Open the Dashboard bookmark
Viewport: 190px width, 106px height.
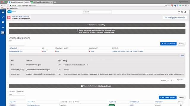14,8
